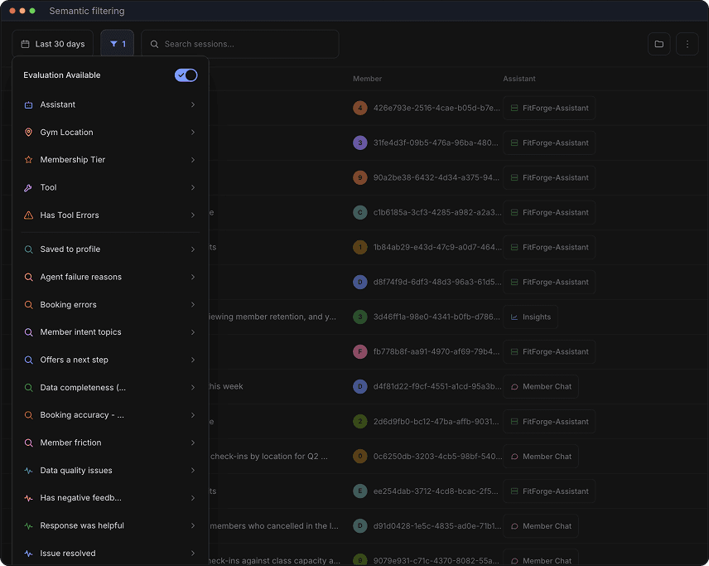This screenshot has width=709, height=566.
Task: Select the Data quality issues filter
Action: pos(110,471)
